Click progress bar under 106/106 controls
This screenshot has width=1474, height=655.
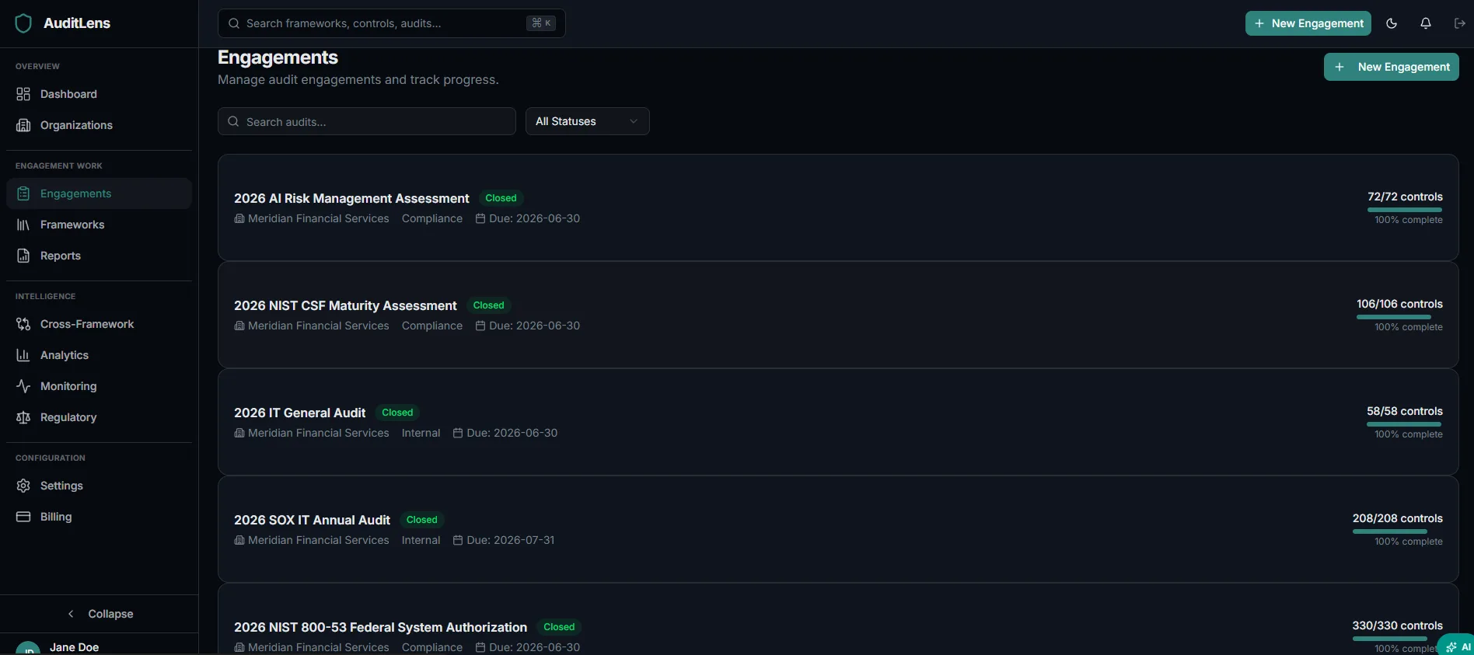1394,317
